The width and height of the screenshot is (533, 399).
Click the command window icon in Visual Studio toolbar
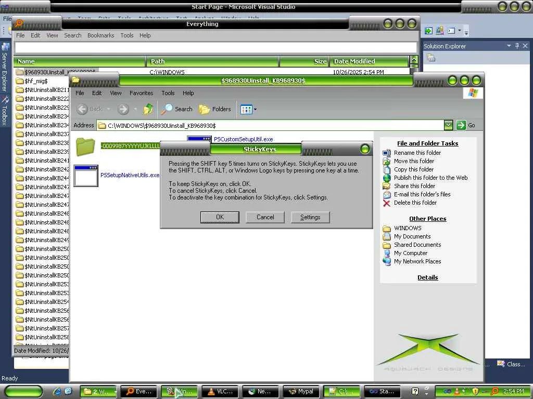(451, 31)
